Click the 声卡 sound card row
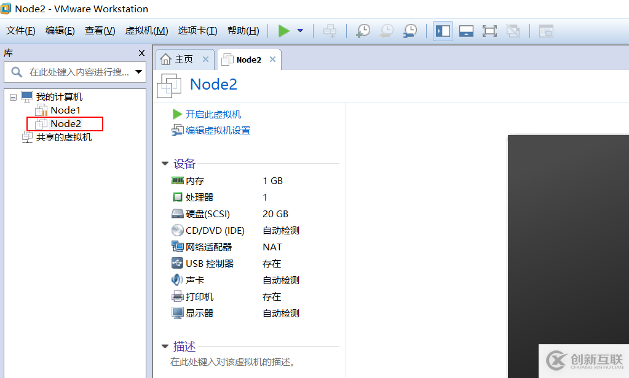 (x=255, y=280)
